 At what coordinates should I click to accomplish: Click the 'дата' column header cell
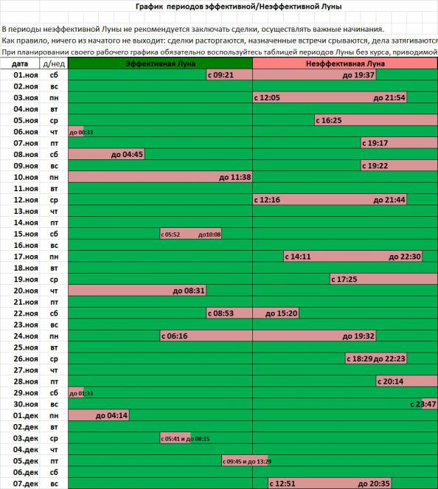(20, 63)
